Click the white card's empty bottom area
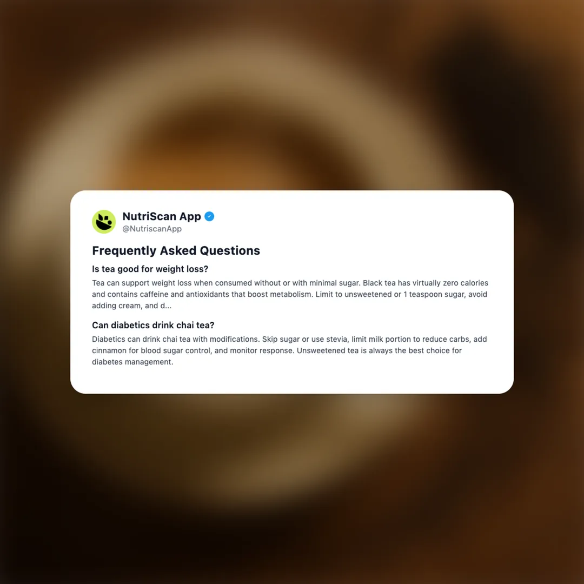 click(x=292, y=380)
